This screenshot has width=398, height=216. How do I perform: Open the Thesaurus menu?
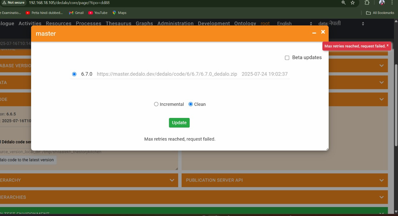pos(118,24)
